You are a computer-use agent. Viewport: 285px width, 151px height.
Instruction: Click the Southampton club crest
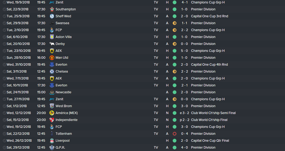coord(52,9)
